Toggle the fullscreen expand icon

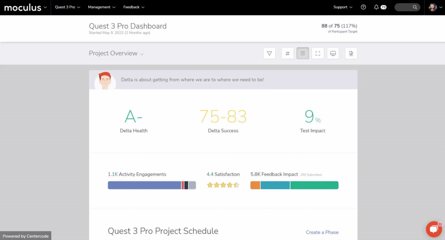tap(318, 53)
